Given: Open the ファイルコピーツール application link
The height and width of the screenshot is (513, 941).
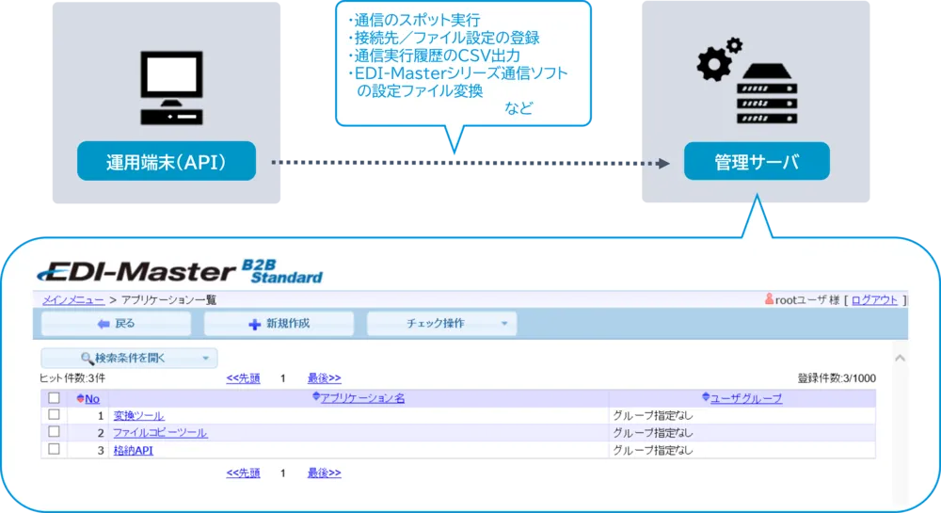Looking at the screenshot, I should pyautogui.click(x=160, y=433).
